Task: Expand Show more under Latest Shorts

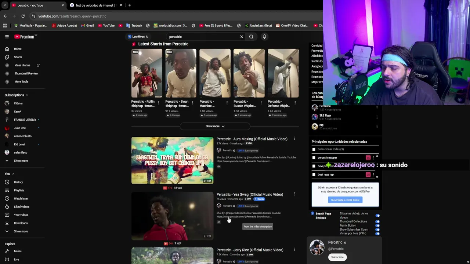Action: pyautogui.click(x=215, y=126)
